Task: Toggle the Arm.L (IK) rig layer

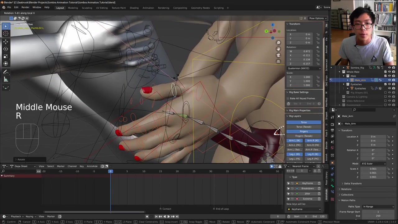Action: click(294, 141)
